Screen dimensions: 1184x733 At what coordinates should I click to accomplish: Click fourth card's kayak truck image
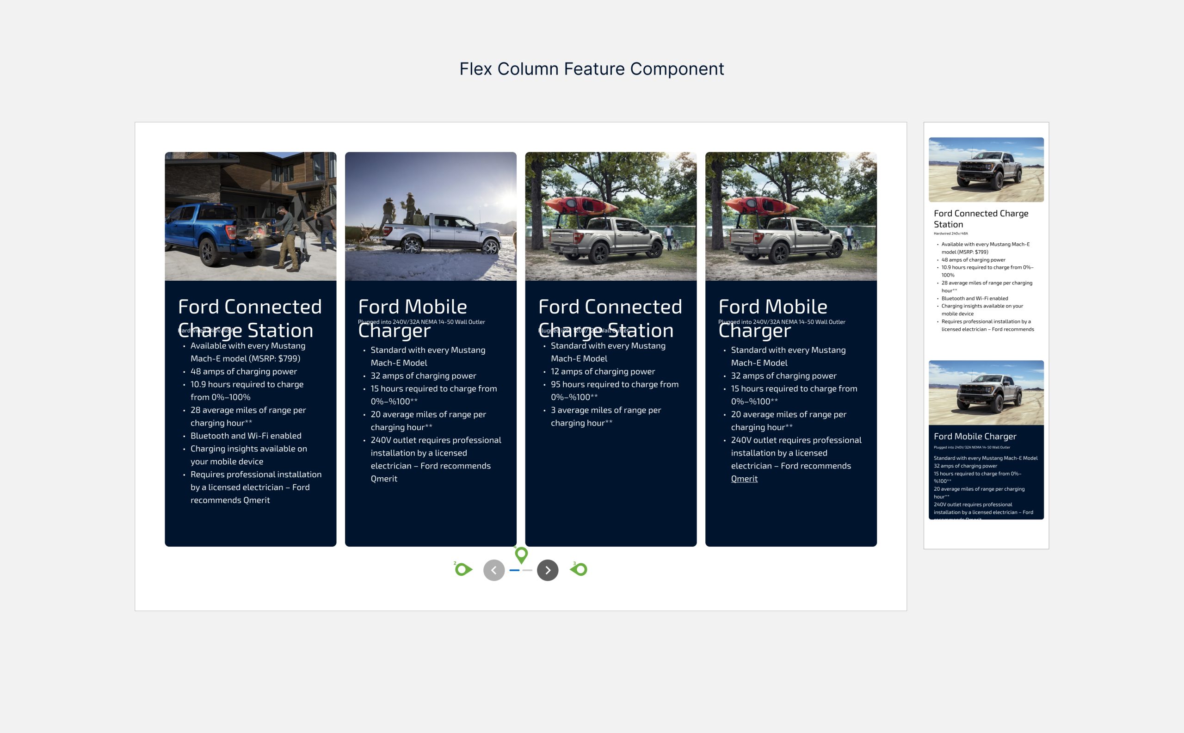pyautogui.click(x=791, y=216)
